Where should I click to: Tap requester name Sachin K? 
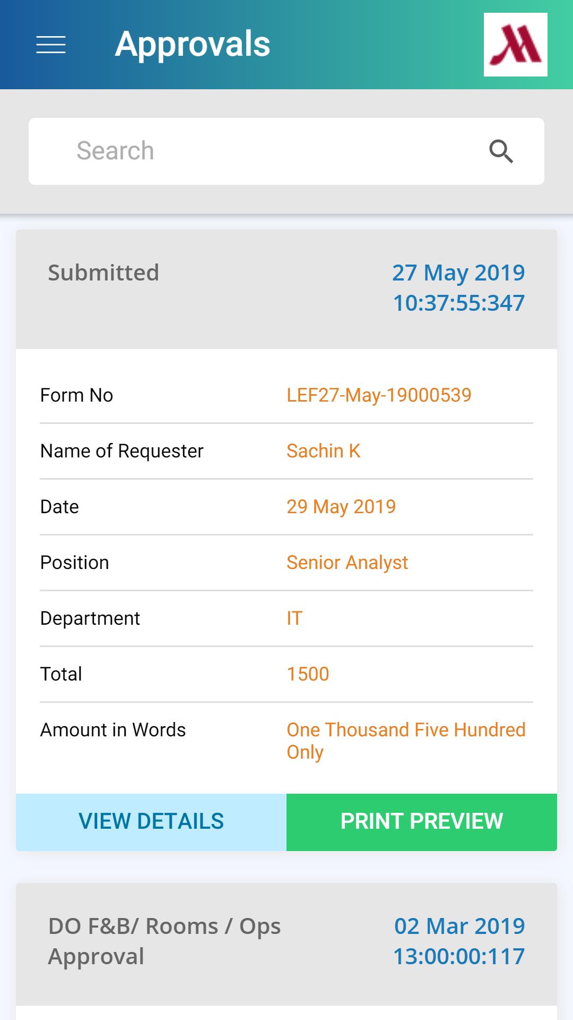(324, 451)
